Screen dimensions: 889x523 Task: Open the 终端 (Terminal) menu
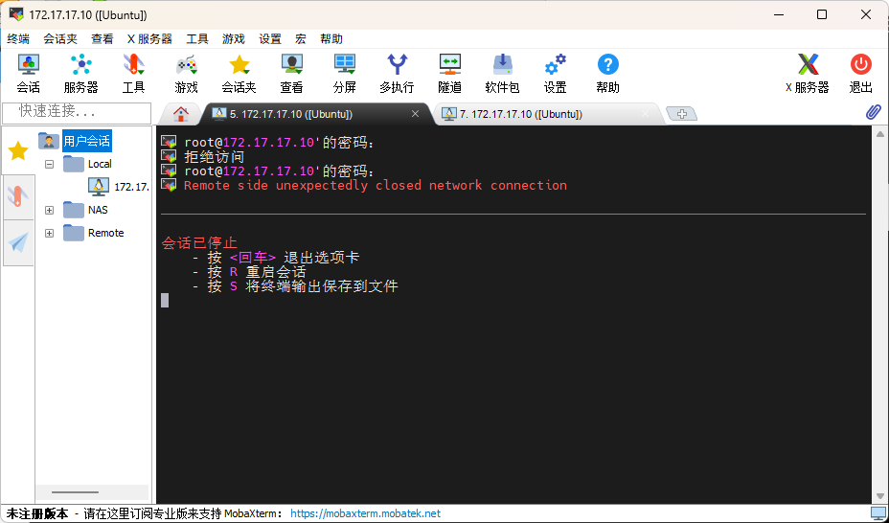[18, 39]
